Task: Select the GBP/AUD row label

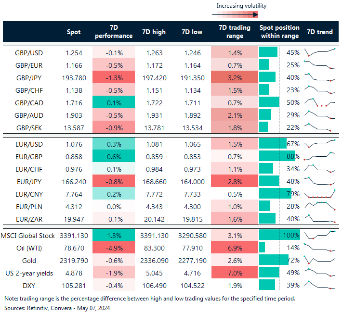Action: 29,115
